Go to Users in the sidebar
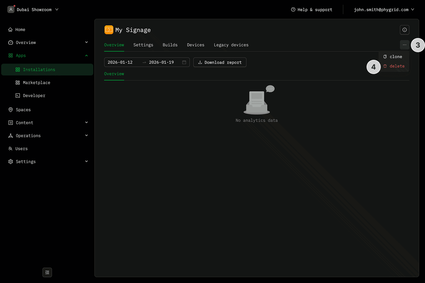 (x=21, y=149)
